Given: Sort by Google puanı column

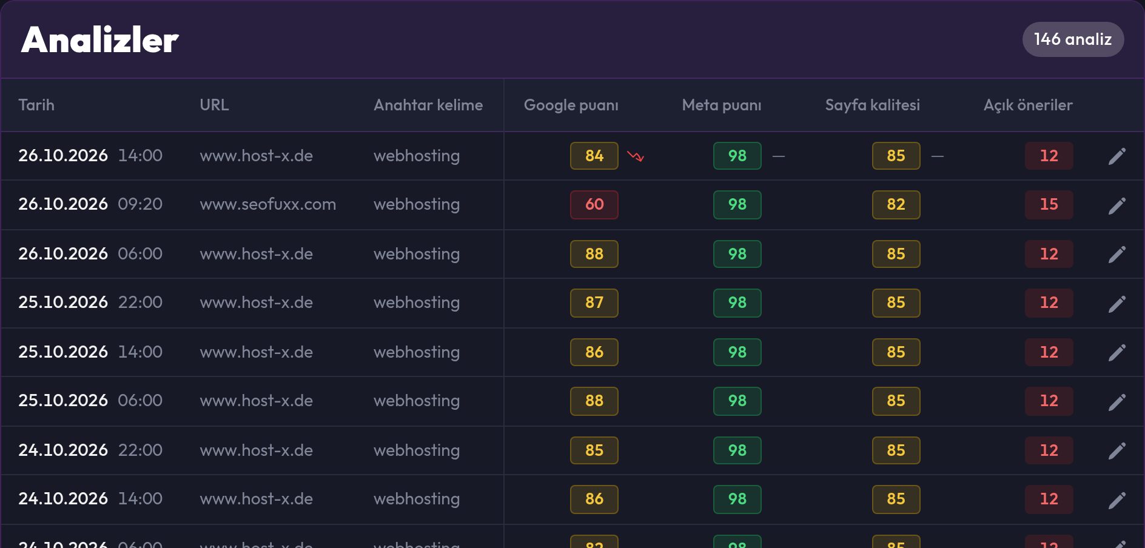Looking at the screenshot, I should pos(571,105).
